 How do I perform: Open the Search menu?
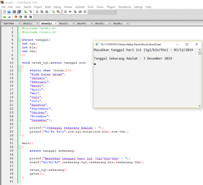(27, 7)
